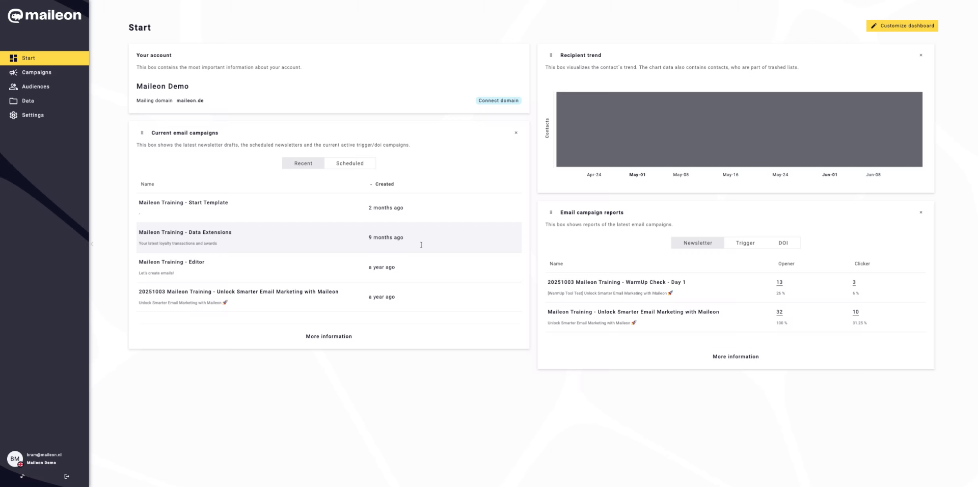Viewport: 978px width, 487px height.
Task: Click More information under campaign reports
Action: 736,357
